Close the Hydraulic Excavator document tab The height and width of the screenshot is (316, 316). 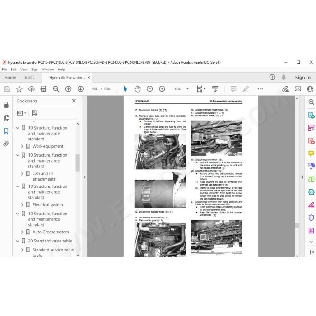pyautogui.click(x=88, y=77)
